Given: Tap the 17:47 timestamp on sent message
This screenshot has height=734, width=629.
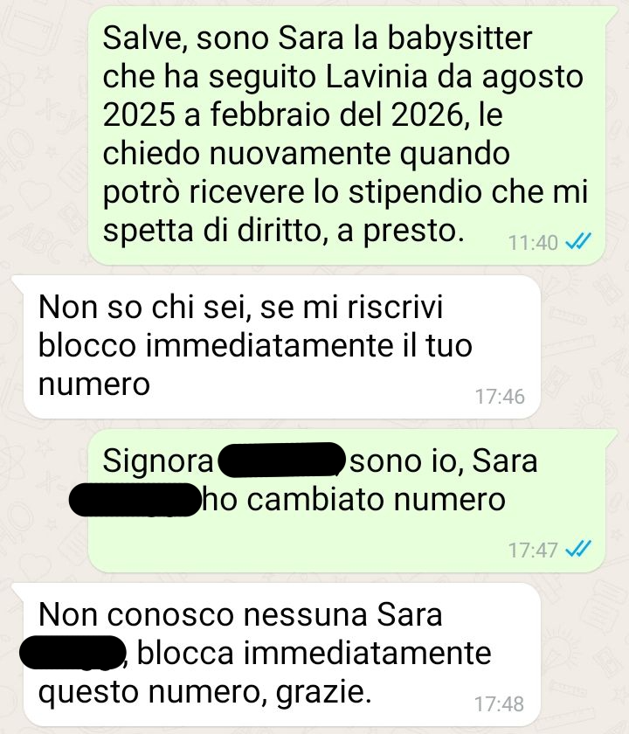Looking at the screenshot, I should [533, 550].
